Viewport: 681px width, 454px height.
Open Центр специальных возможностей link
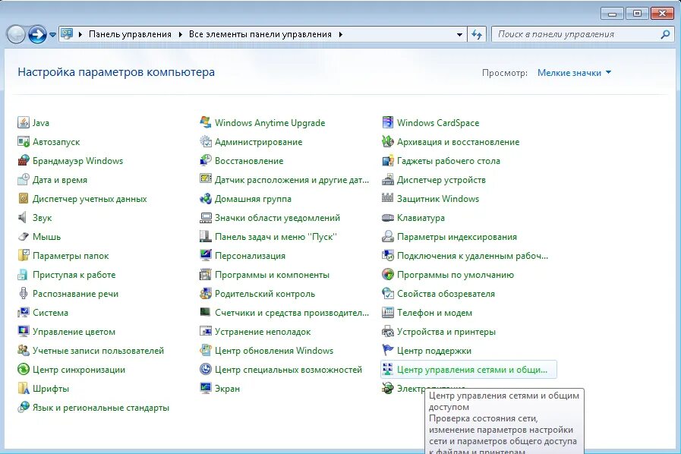(288, 370)
